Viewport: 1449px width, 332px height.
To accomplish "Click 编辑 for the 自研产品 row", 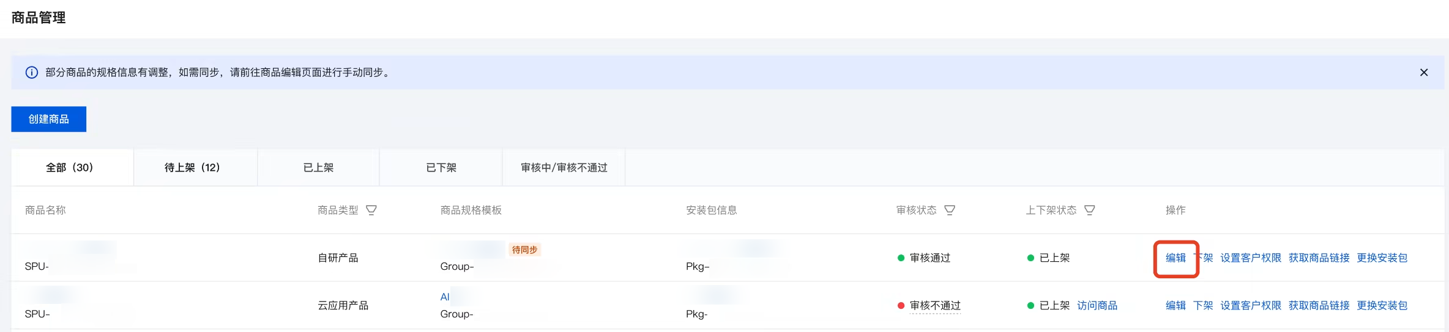I will coord(1175,258).
